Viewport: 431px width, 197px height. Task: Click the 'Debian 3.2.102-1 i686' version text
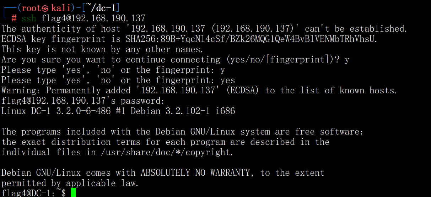[183, 111]
